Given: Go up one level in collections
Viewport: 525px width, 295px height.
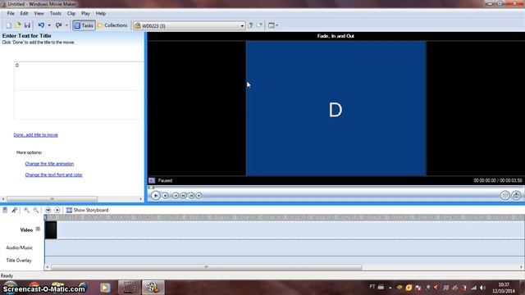Looking at the screenshot, I should (x=250, y=25).
